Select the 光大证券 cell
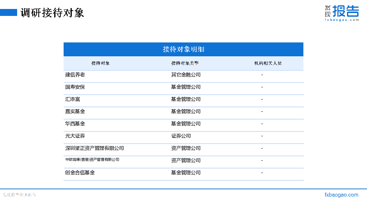 pos(75,136)
